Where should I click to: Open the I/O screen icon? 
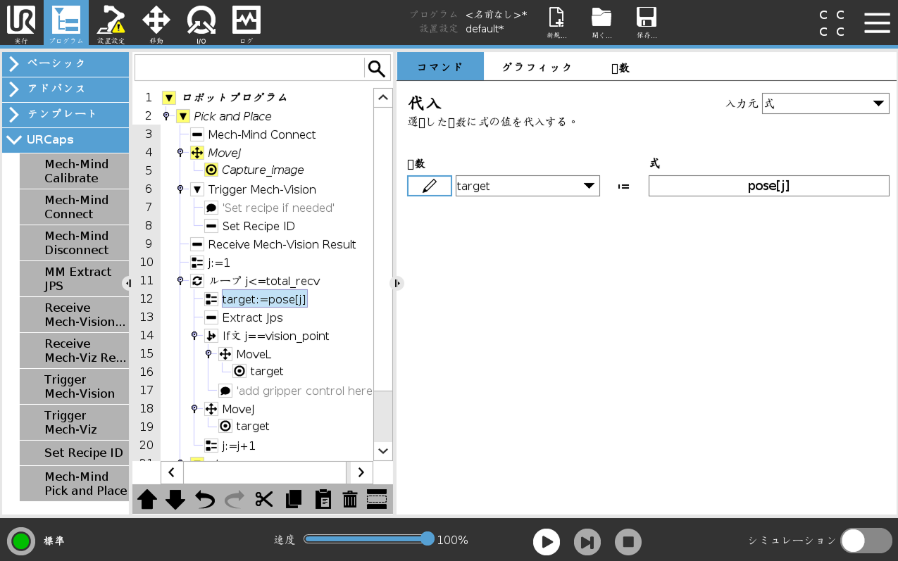201,23
